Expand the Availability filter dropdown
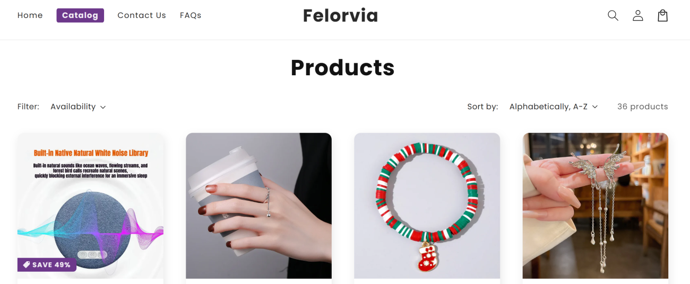Screen dimensions: 690x284 (78, 106)
